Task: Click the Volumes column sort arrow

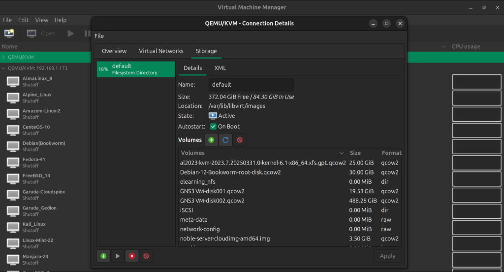Action: tap(342, 153)
